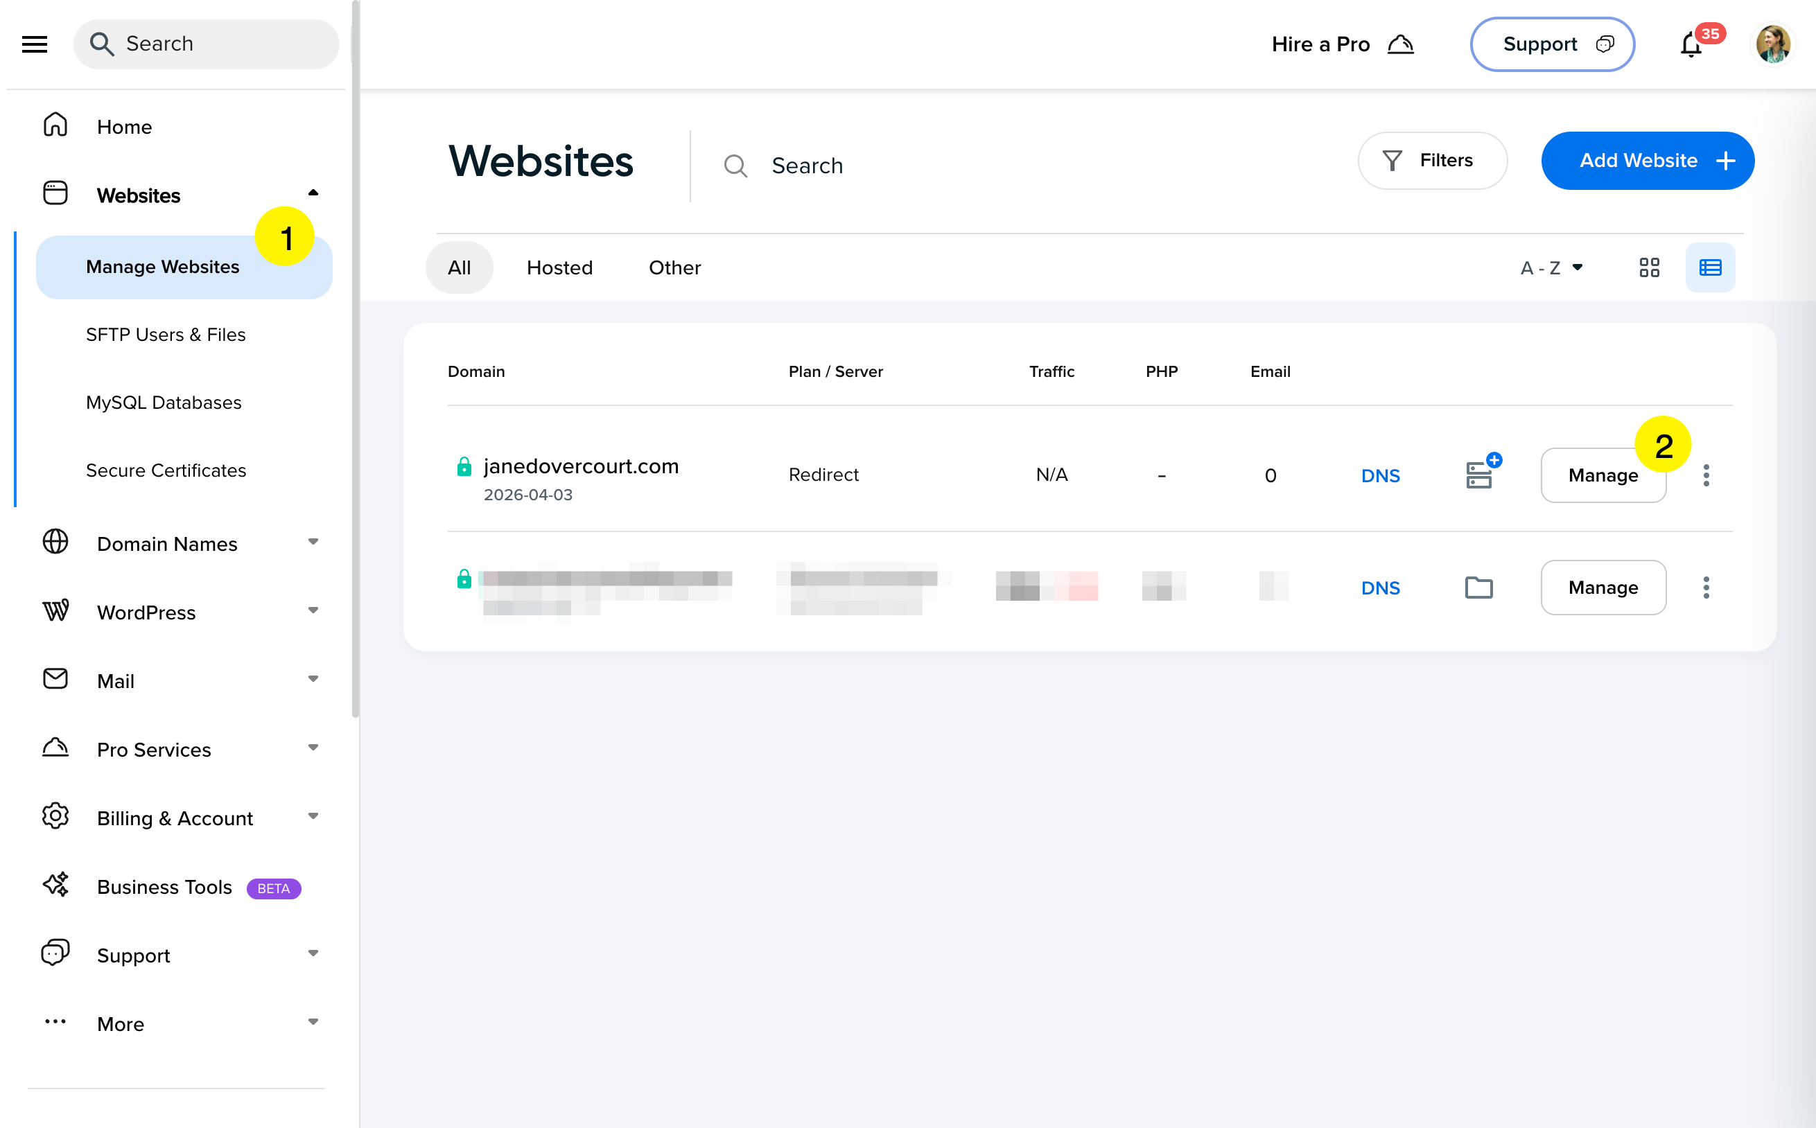
Task: Click the sidebar vertical scrollbar
Action: pyautogui.click(x=355, y=358)
